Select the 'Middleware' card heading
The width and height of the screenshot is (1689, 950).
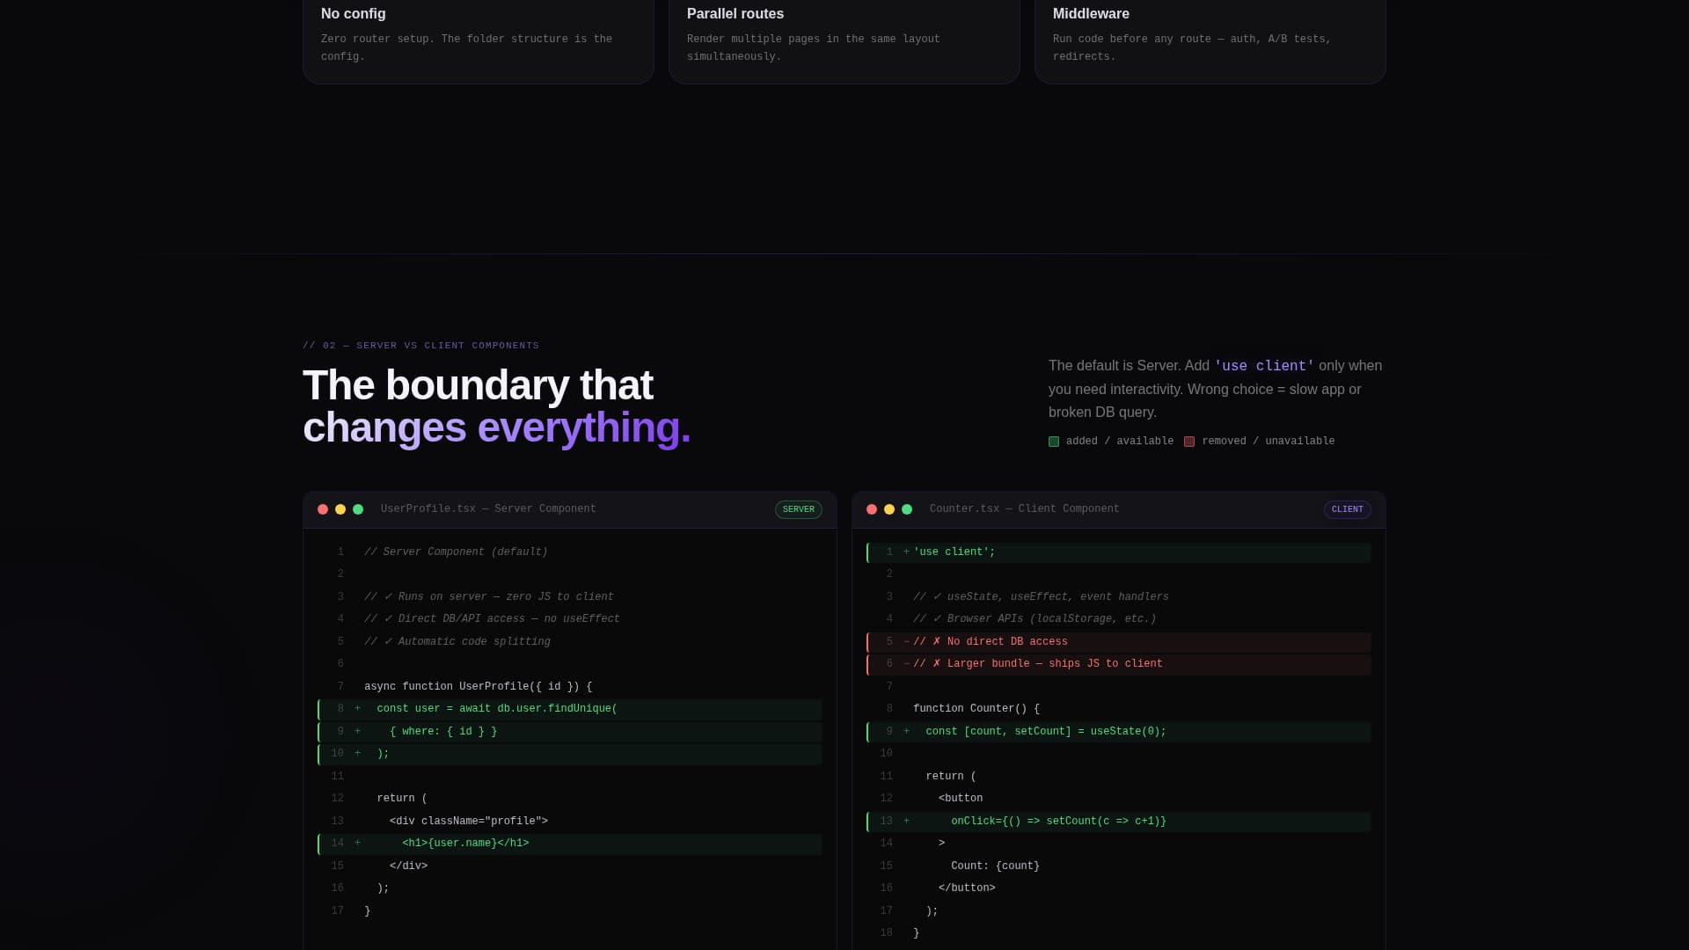(1091, 14)
